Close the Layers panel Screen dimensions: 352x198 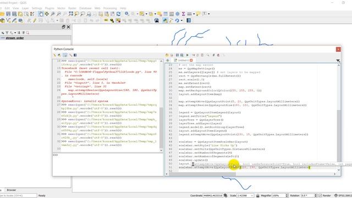(68, 27)
